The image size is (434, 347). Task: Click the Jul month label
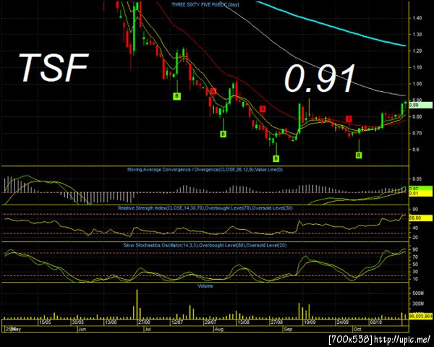148,330
